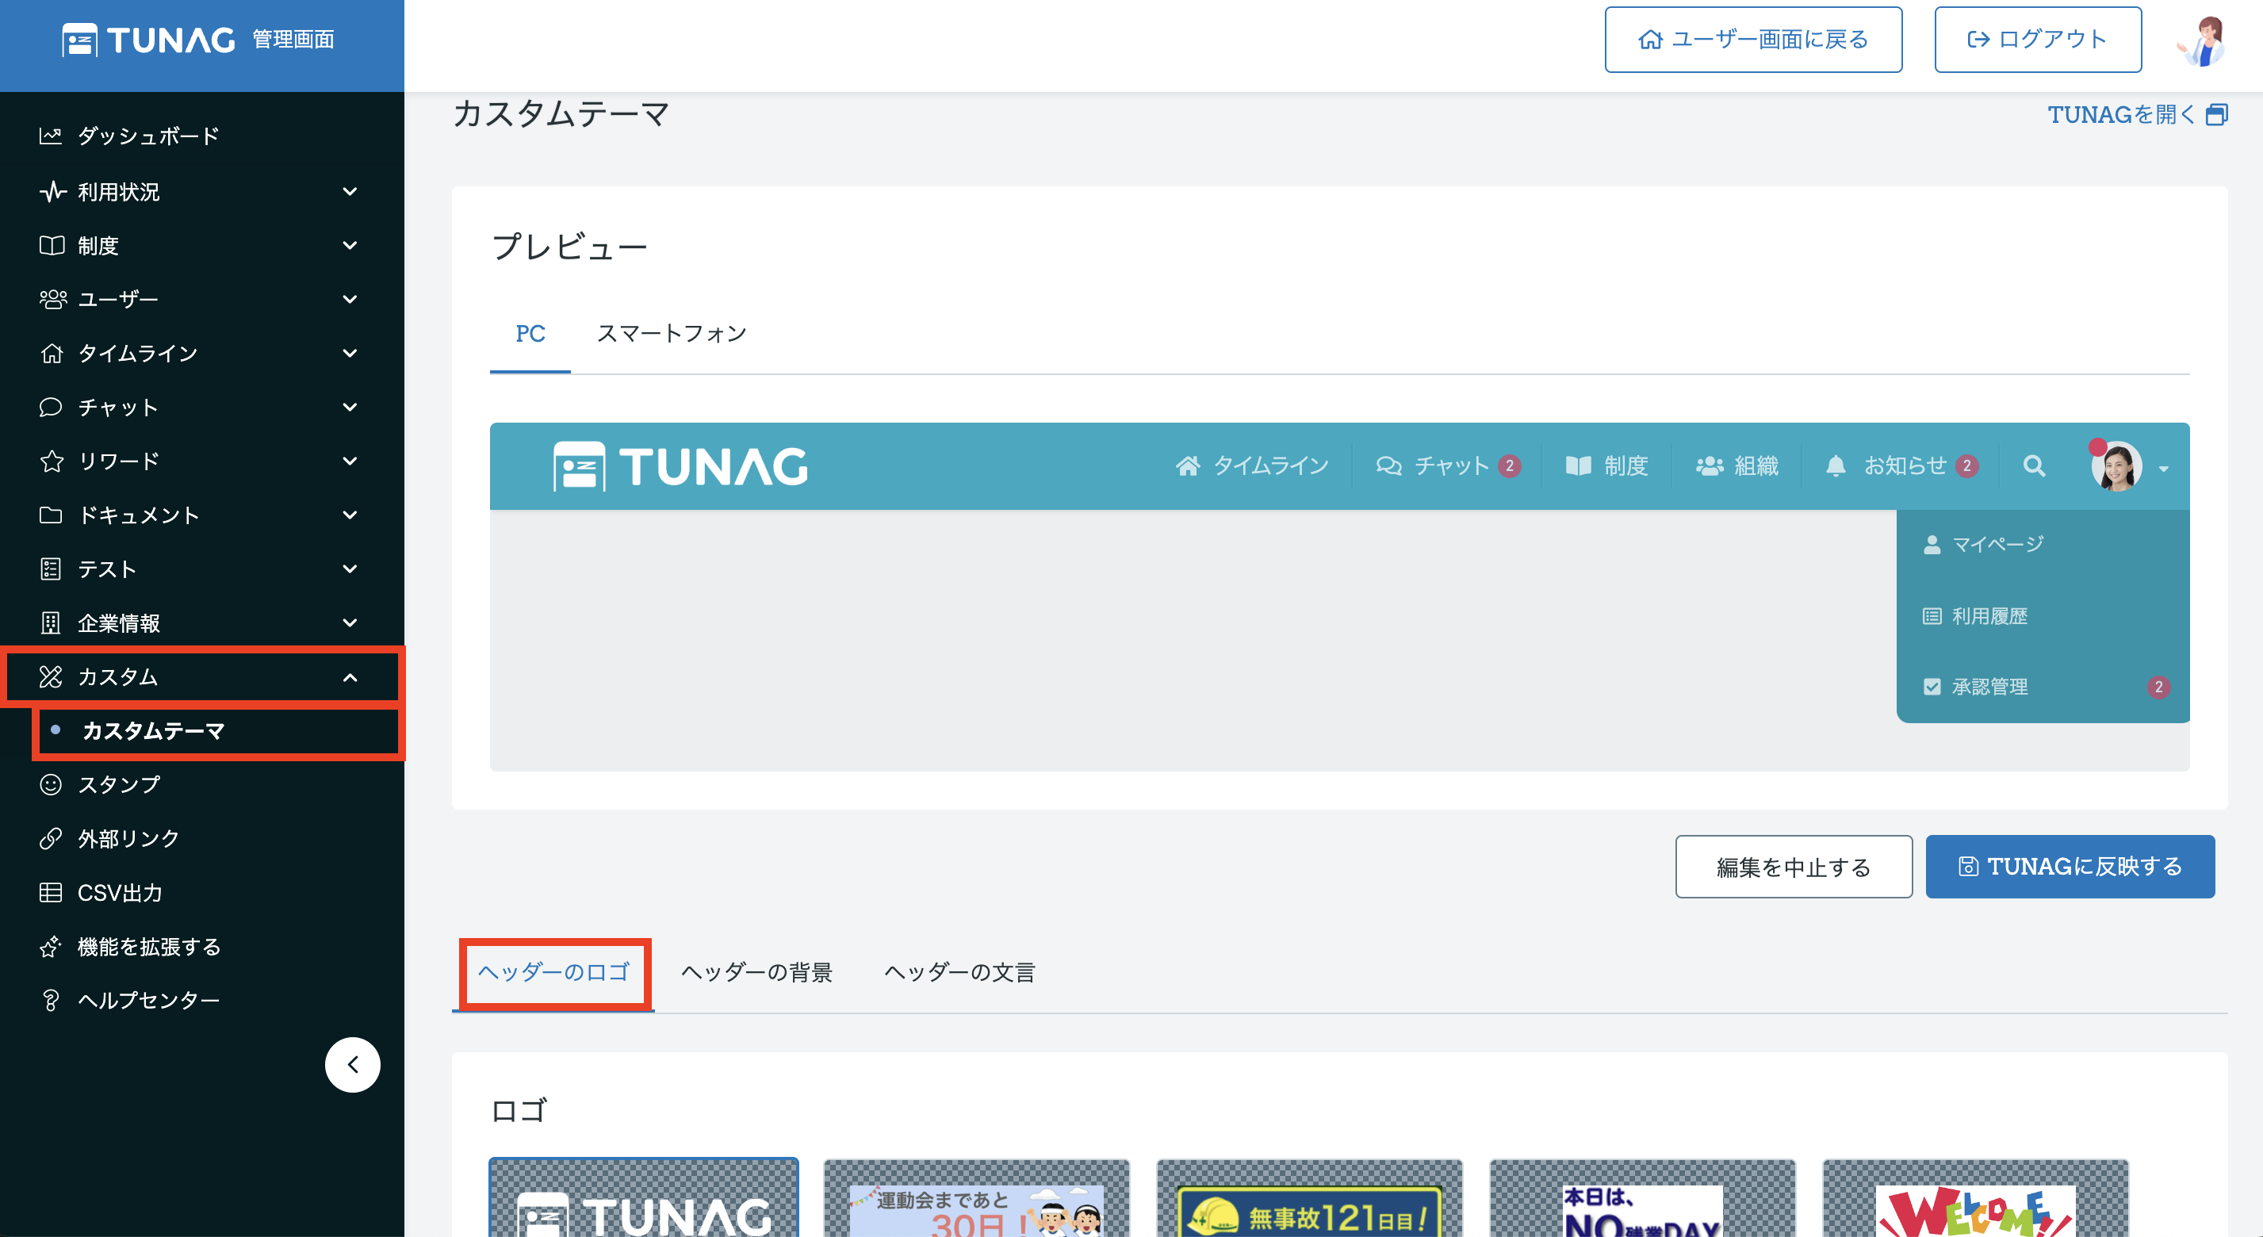This screenshot has width=2263, height=1237.
Task: Select the ヘッダーのロゴ tab
Action: coord(554,972)
